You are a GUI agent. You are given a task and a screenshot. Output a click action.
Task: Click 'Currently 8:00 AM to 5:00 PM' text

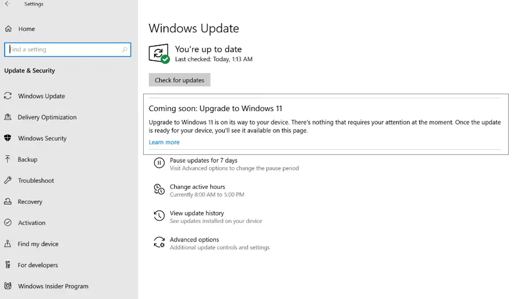tap(207, 195)
